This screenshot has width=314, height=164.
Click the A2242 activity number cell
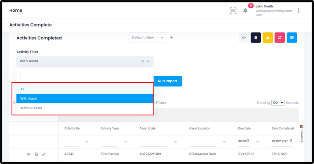click(x=69, y=154)
